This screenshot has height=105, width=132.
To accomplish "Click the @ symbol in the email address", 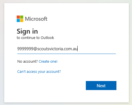I will pyautogui.click(x=35, y=49).
